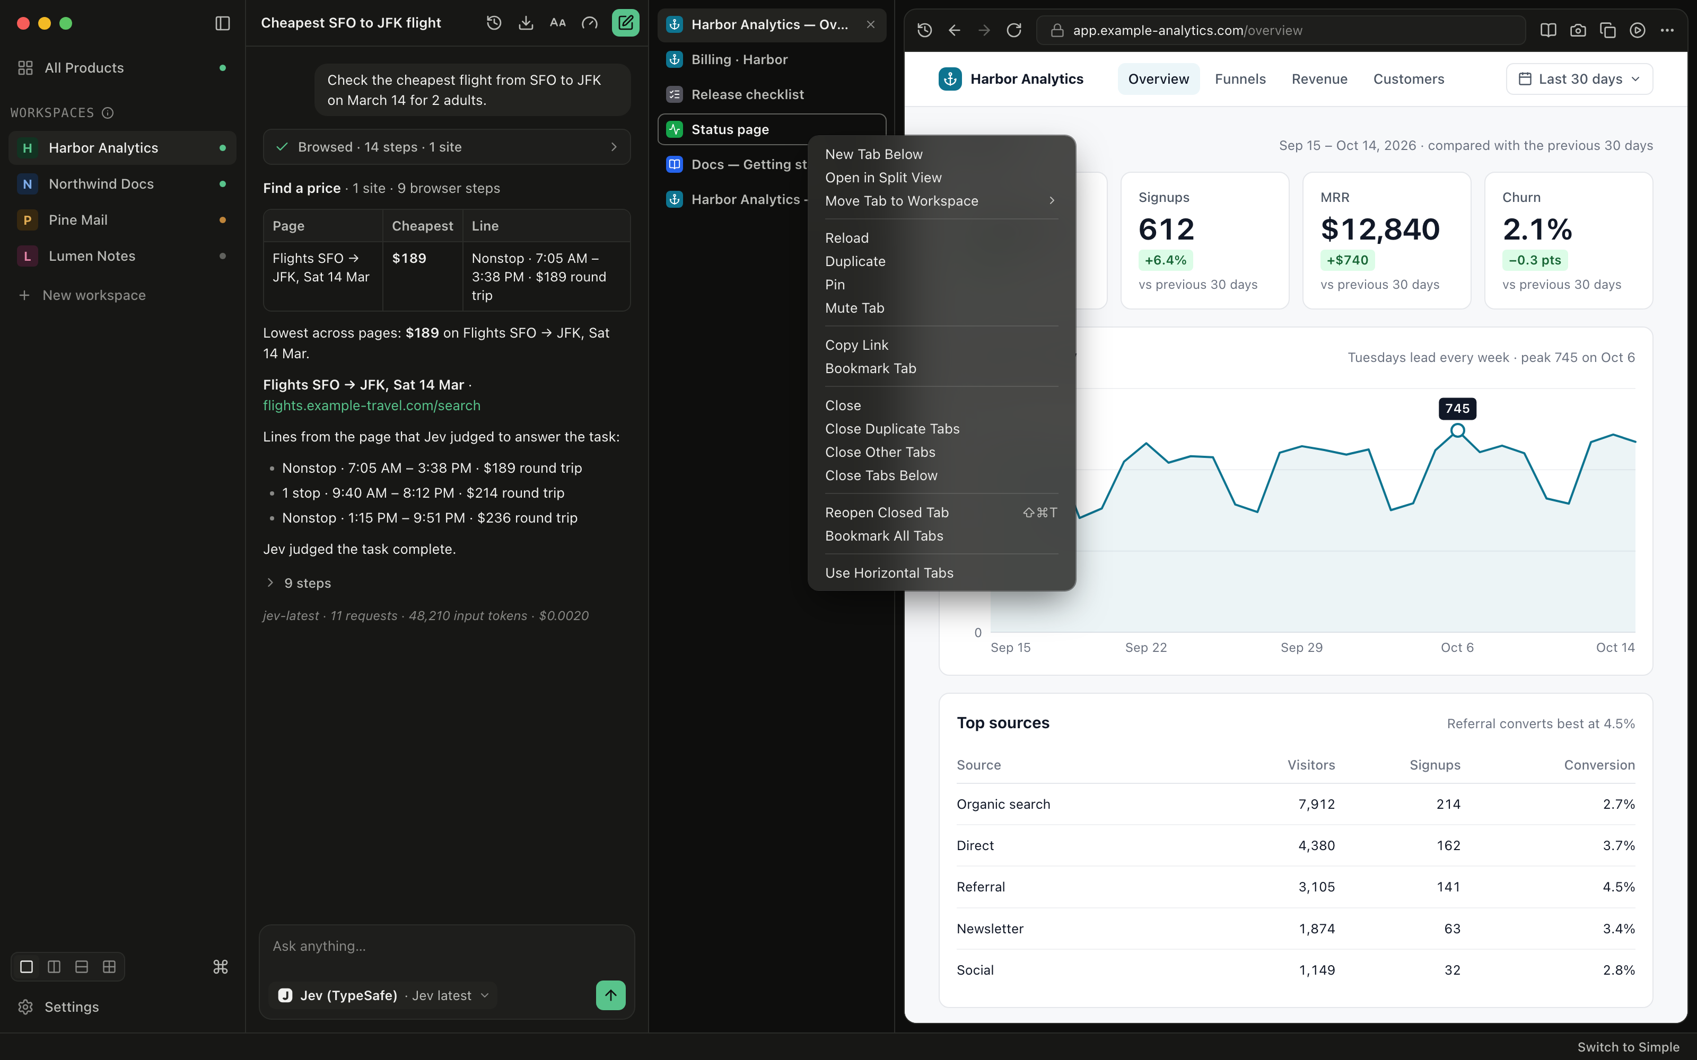This screenshot has width=1697, height=1060.
Task: Open chat history clock icon
Action: click(x=494, y=23)
